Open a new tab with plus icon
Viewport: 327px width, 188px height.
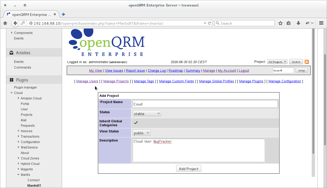(x=63, y=14)
